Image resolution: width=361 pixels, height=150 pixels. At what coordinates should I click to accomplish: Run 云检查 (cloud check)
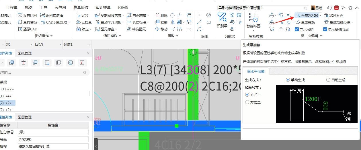coord(84,22)
